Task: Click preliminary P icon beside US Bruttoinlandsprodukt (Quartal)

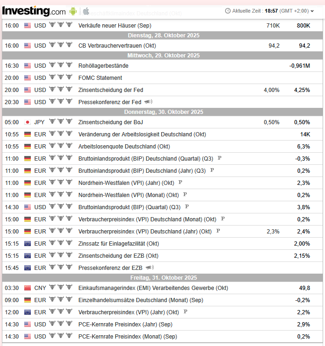Action: (x=187, y=206)
